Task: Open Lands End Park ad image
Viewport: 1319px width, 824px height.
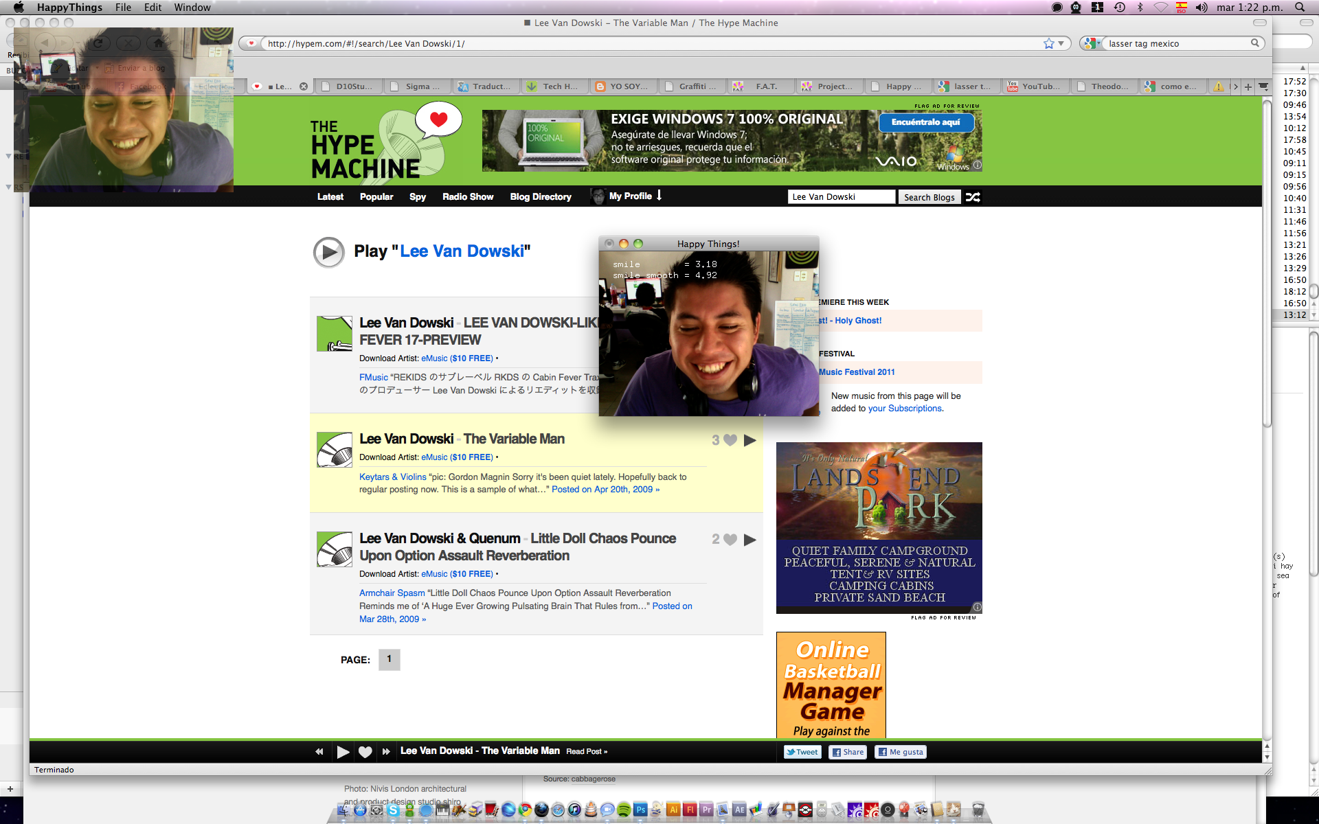Action: coord(879,527)
